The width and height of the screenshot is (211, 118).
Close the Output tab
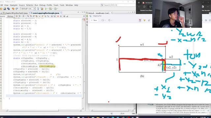(x=111, y=13)
